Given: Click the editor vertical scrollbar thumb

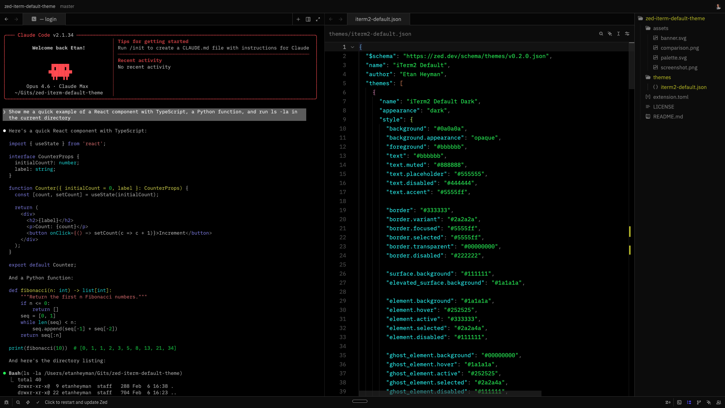Looking at the screenshot, I should click(x=631, y=66).
